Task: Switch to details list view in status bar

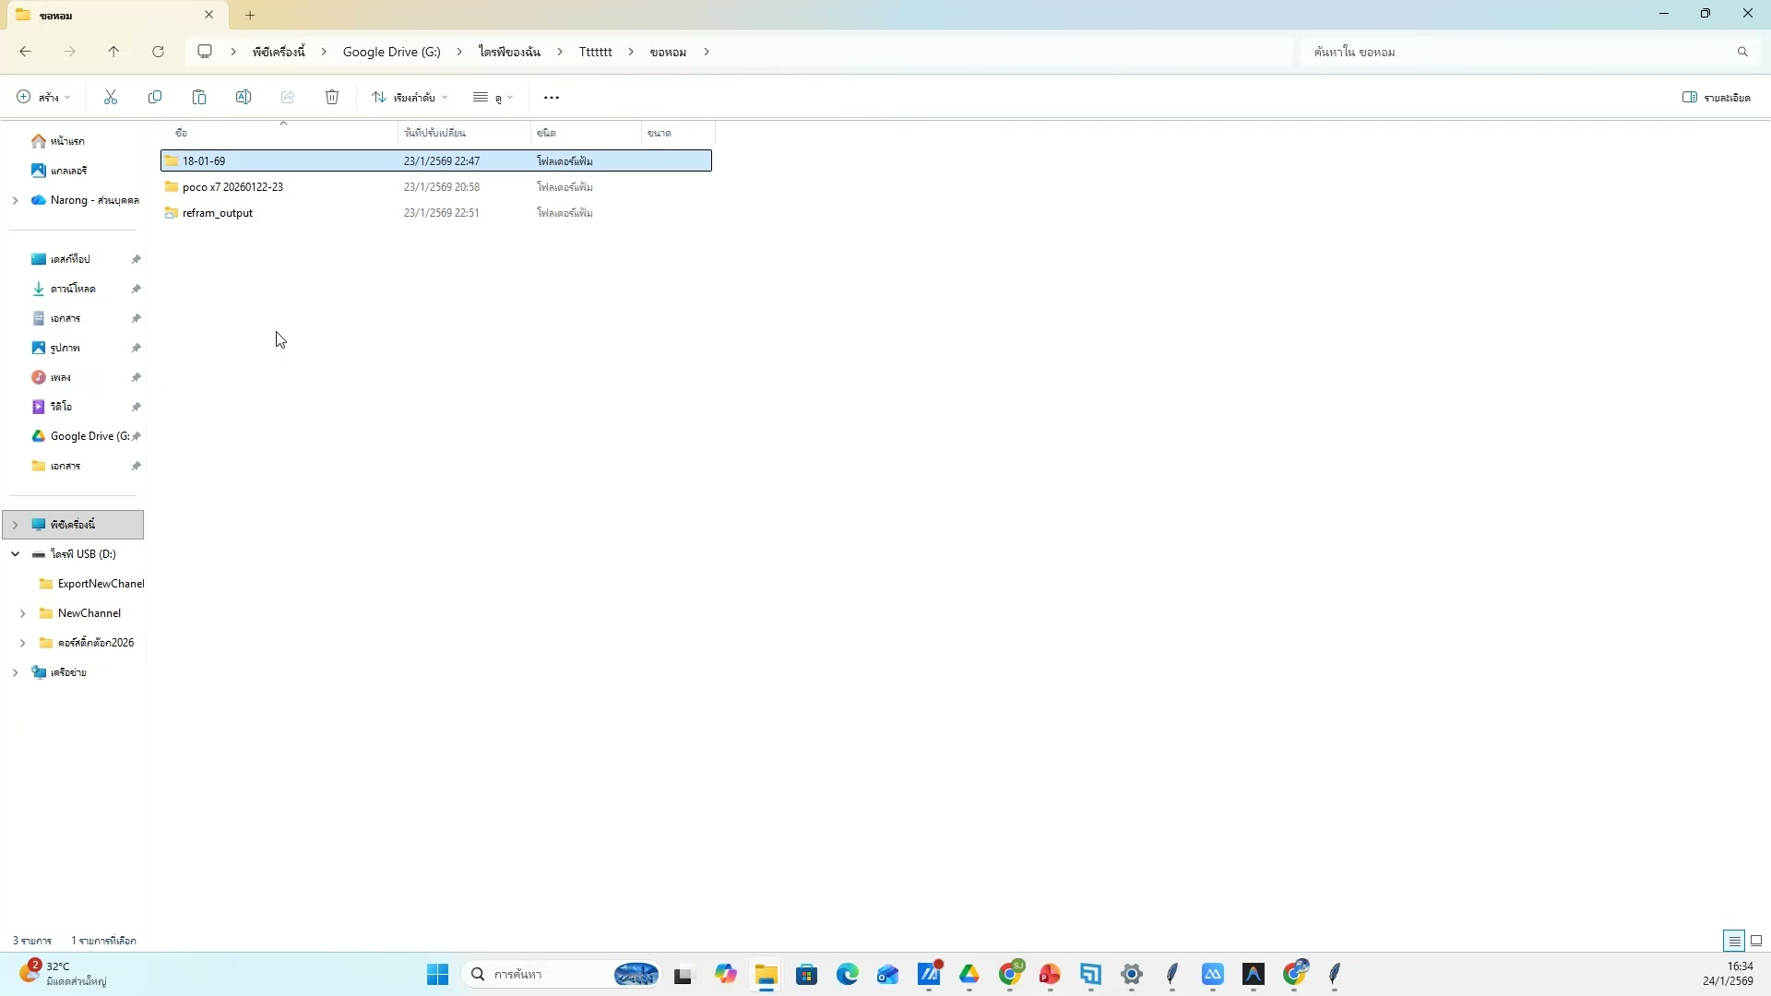Action: click(1734, 941)
